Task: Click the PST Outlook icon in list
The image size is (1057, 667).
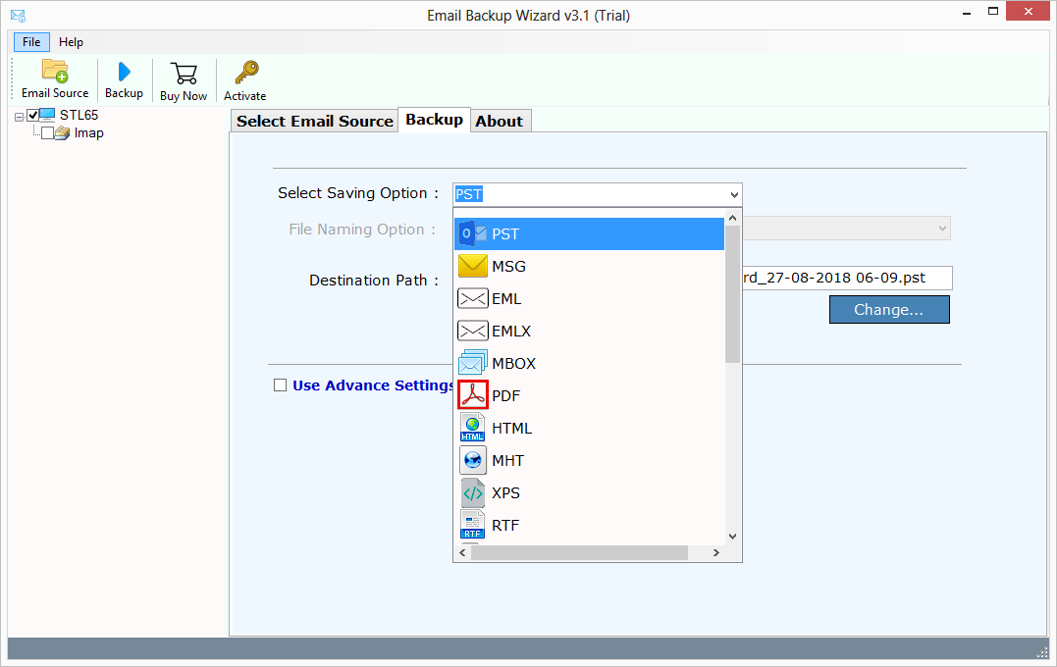Action: tap(472, 233)
